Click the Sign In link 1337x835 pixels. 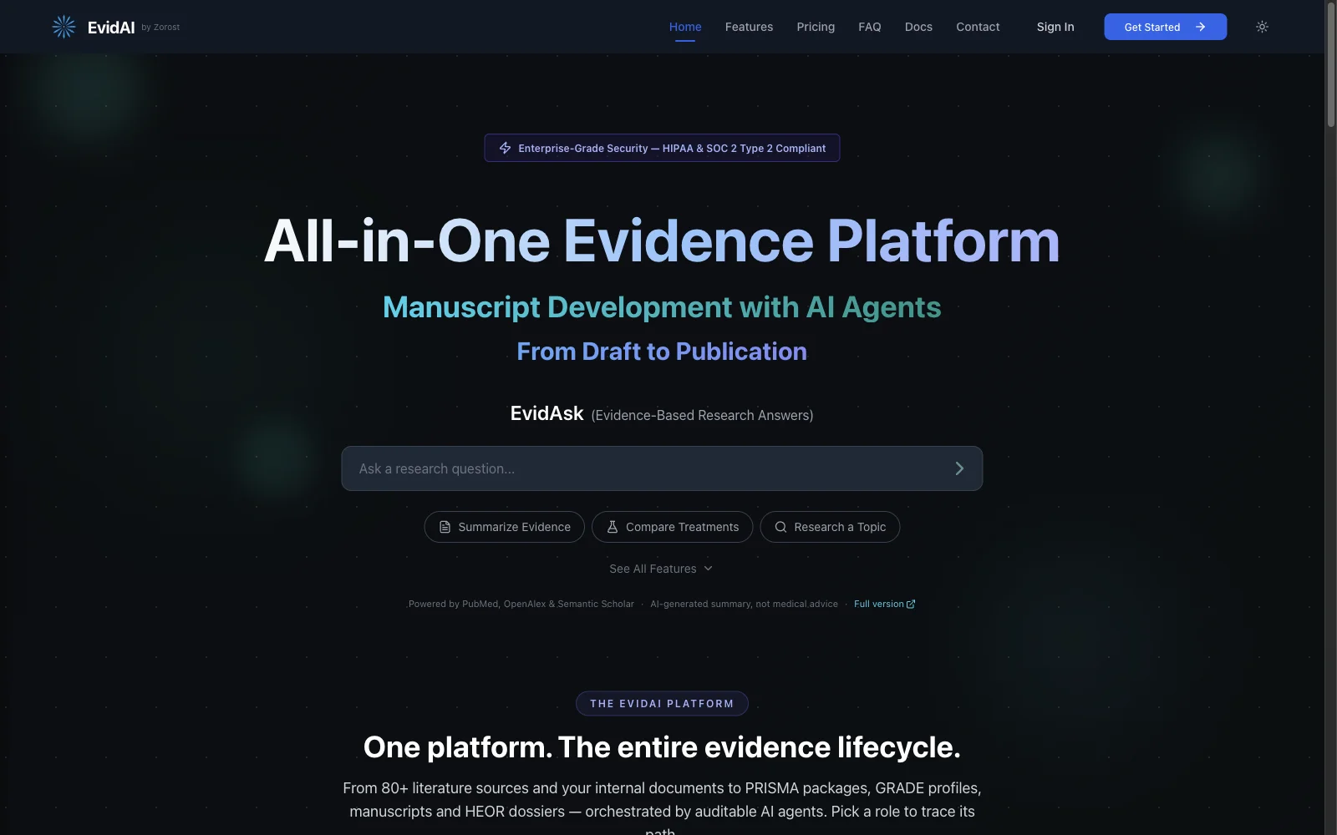click(x=1055, y=27)
